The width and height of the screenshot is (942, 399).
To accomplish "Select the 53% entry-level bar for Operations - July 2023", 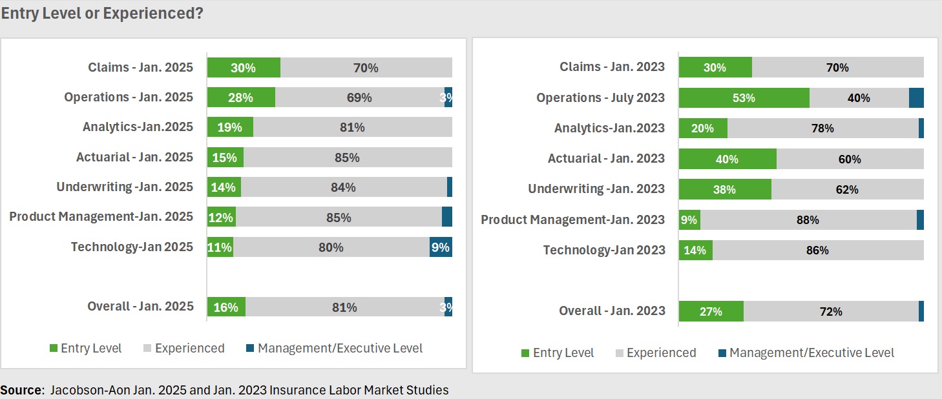I will tap(744, 97).
